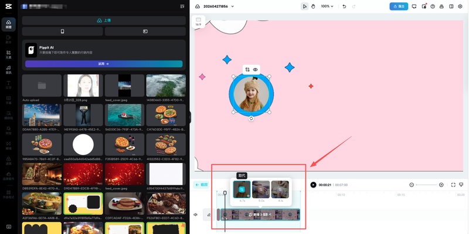469x234 pixels.
Task: Toggle the eye visibility icon above the portrait
Action: (x=255, y=69)
